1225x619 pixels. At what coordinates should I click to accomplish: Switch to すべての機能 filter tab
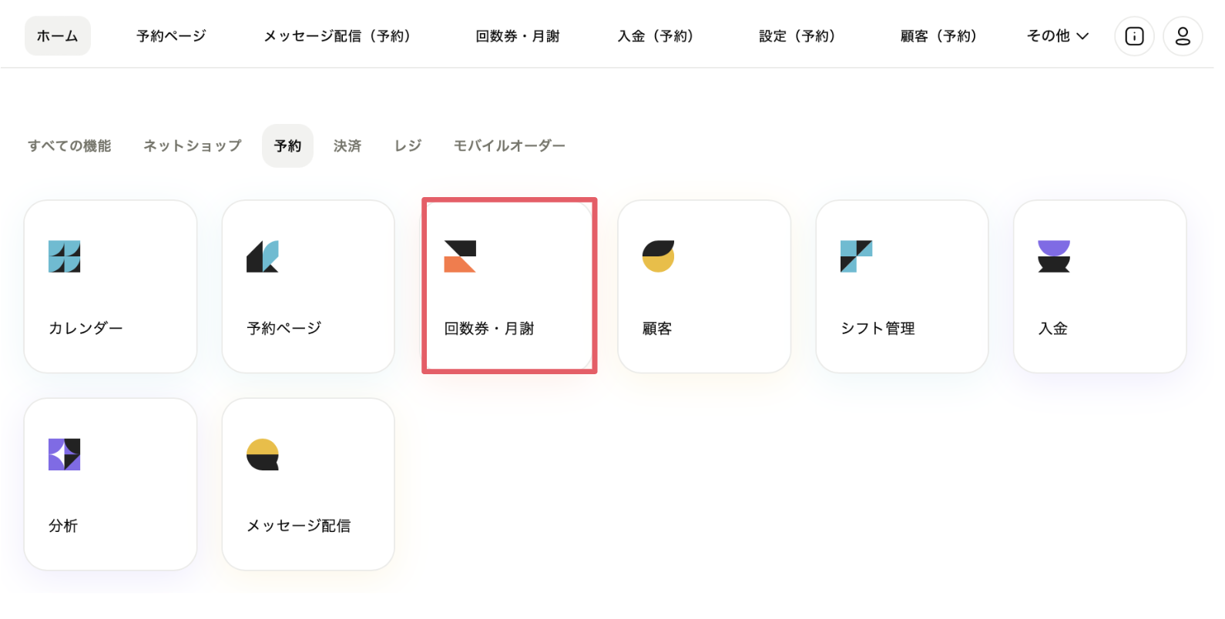[x=69, y=146]
